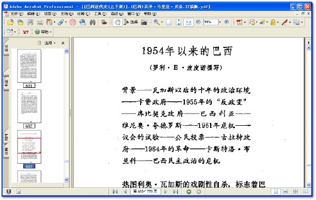Click thumbnail panel scroll up arrow
316x200 pixels.
pos(66,51)
